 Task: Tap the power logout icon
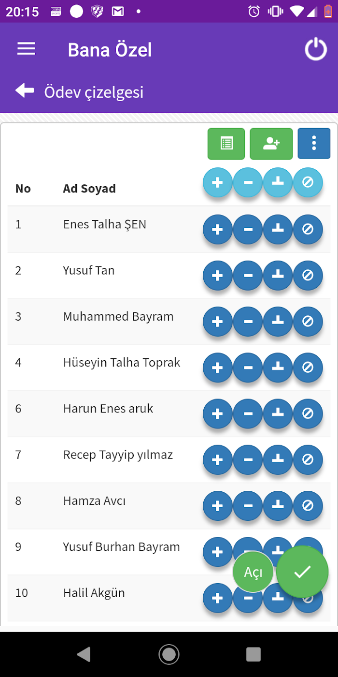click(x=316, y=49)
